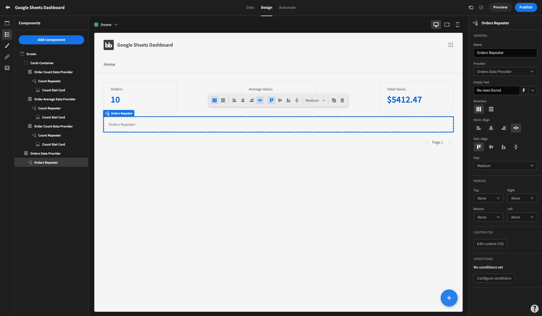
Task: Click the Add component button
Action: tap(51, 40)
